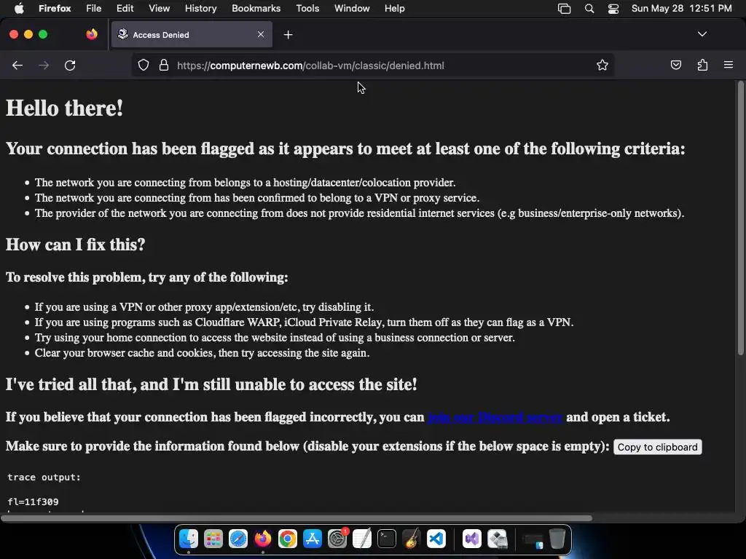The height and width of the screenshot is (559, 746).
Task: Open the Bookmarks menu
Action: [256, 8]
